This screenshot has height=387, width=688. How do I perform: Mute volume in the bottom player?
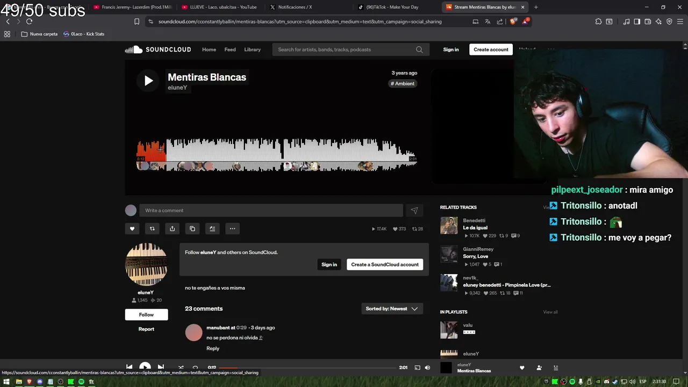(427, 368)
